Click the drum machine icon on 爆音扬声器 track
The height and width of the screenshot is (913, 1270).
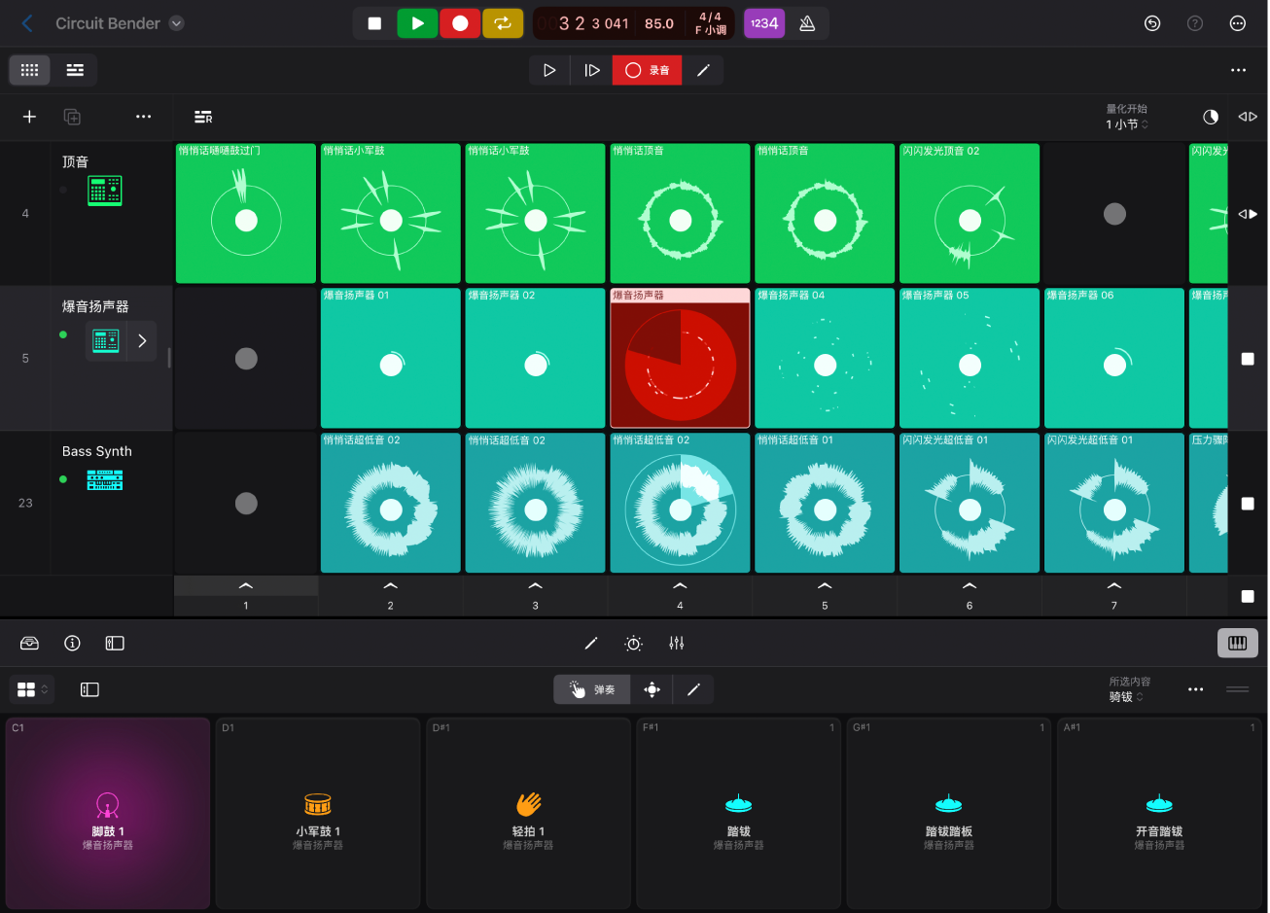[x=105, y=341]
